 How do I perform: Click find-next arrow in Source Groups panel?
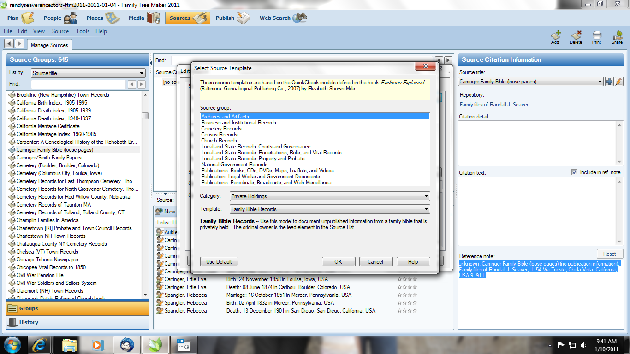tap(142, 84)
